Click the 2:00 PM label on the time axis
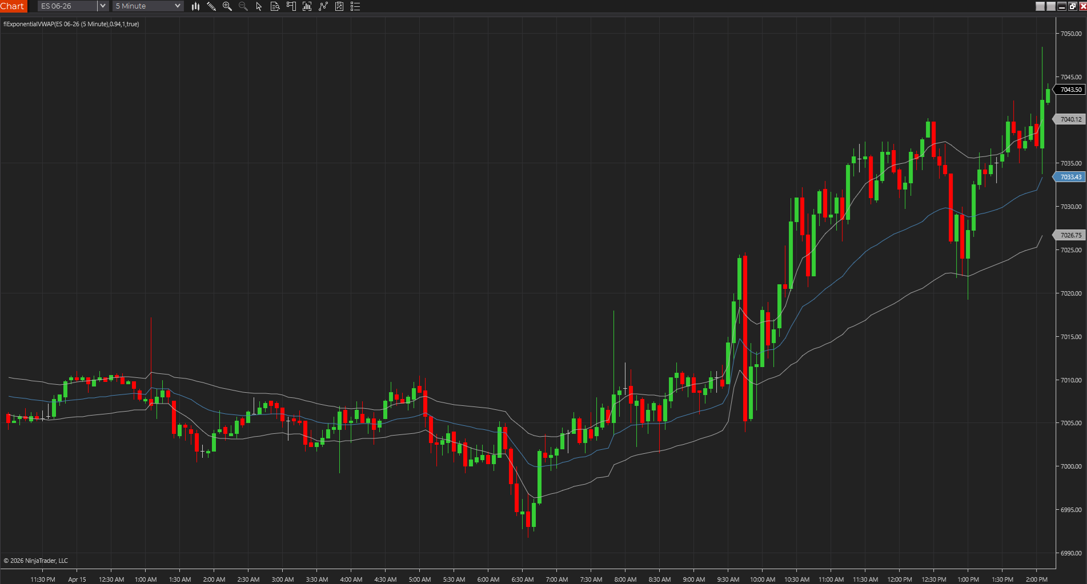The width and height of the screenshot is (1087, 584). (x=1037, y=579)
